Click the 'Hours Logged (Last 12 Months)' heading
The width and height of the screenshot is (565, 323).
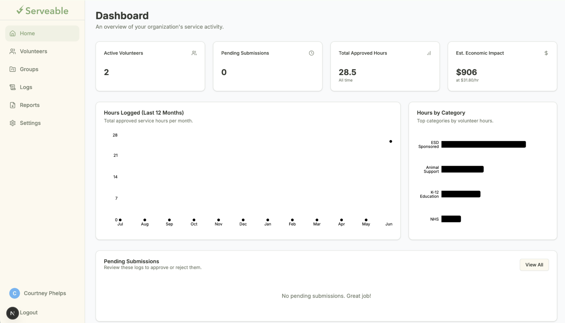coord(144,113)
